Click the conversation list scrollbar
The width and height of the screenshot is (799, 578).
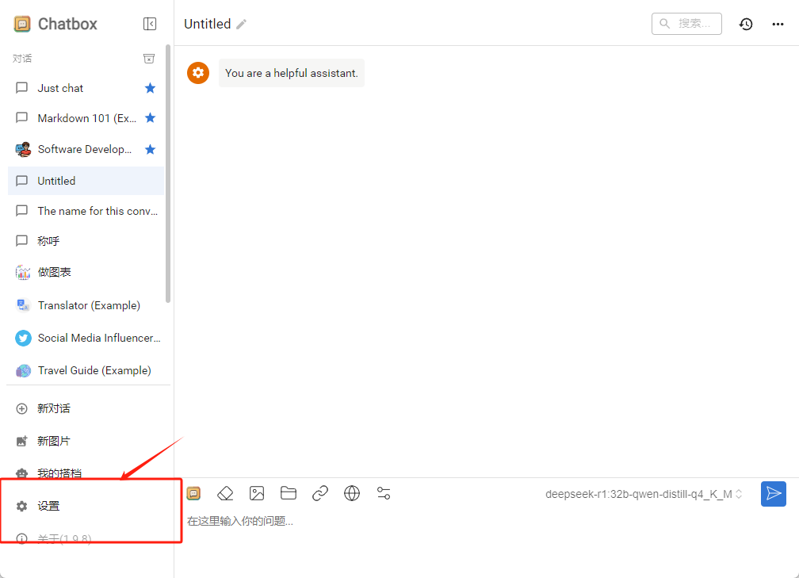coord(168,173)
